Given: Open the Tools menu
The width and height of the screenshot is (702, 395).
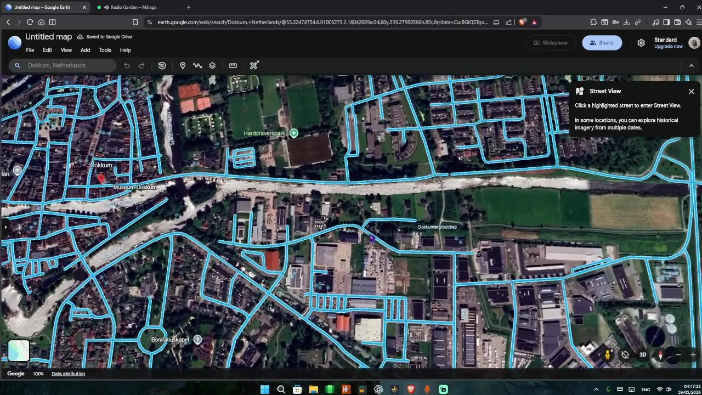Looking at the screenshot, I should (105, 50).
